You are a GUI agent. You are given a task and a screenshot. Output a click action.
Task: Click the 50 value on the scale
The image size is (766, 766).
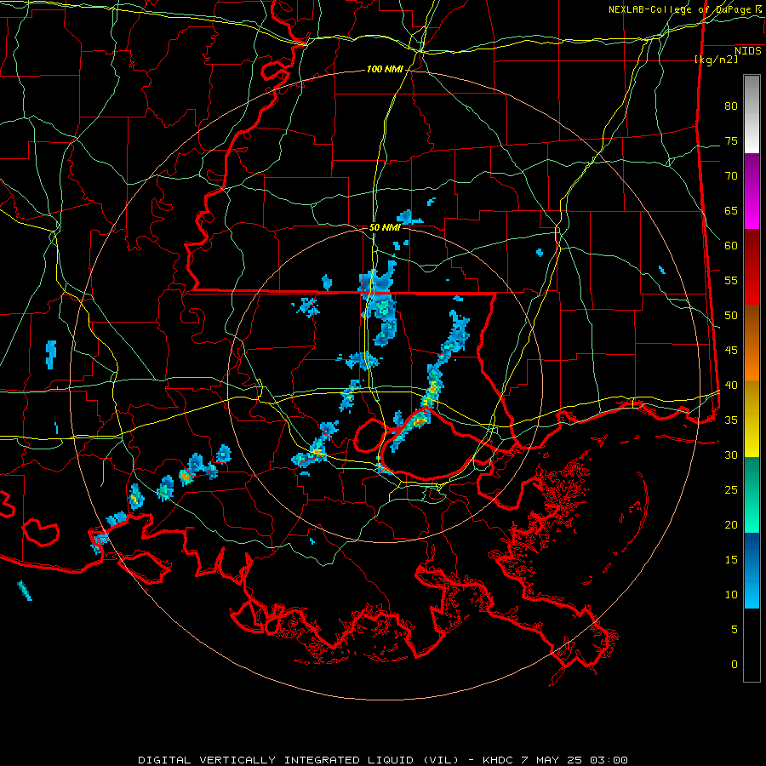pyautogui.click(x=731, y=316)
